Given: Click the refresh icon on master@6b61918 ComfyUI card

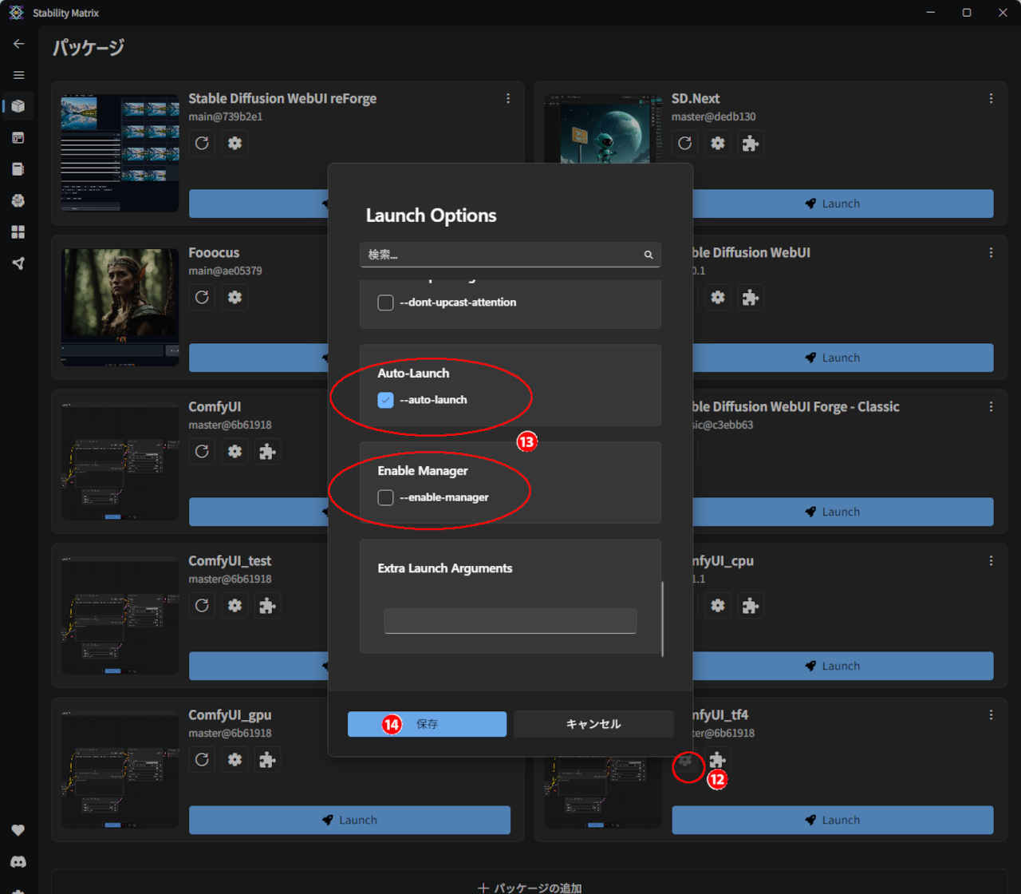Looking at the screenshot, I should click(x=202, y=451).
